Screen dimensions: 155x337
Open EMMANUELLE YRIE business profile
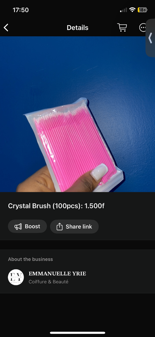[x=57, y=274]
